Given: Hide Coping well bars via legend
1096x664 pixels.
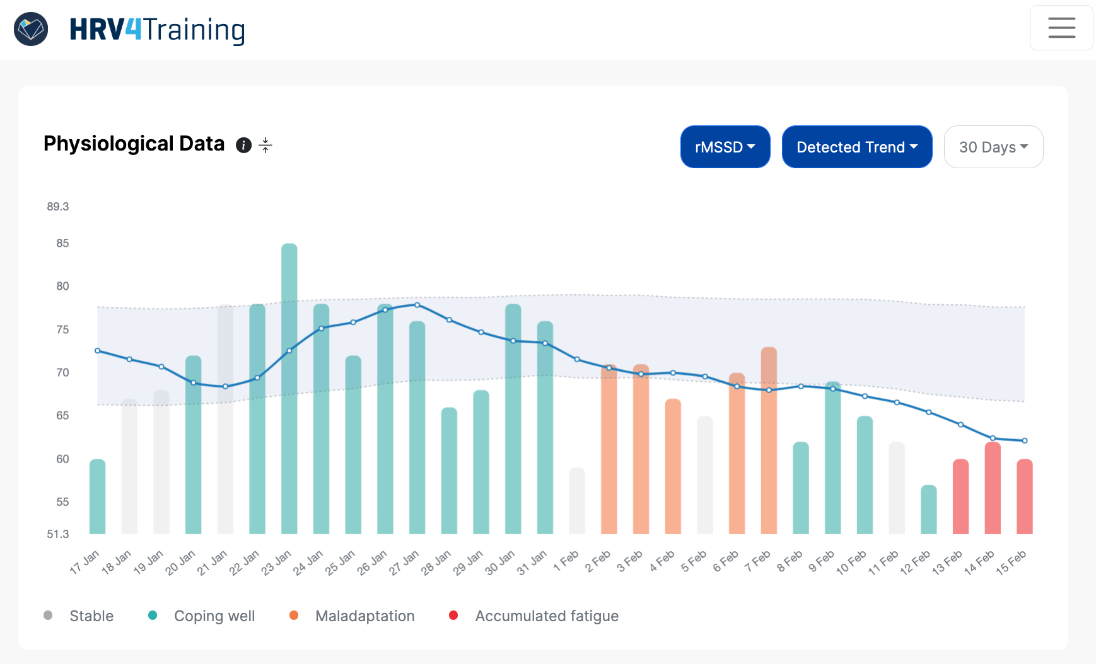Looking at the screenshot, I should 214,615.
